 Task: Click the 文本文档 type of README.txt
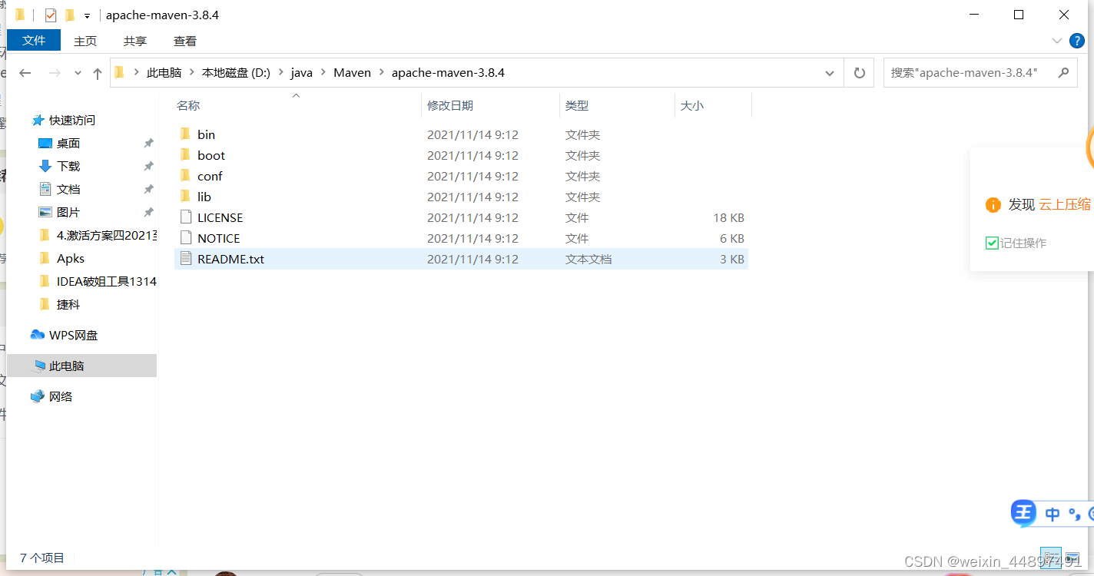[x=588, y=259]
